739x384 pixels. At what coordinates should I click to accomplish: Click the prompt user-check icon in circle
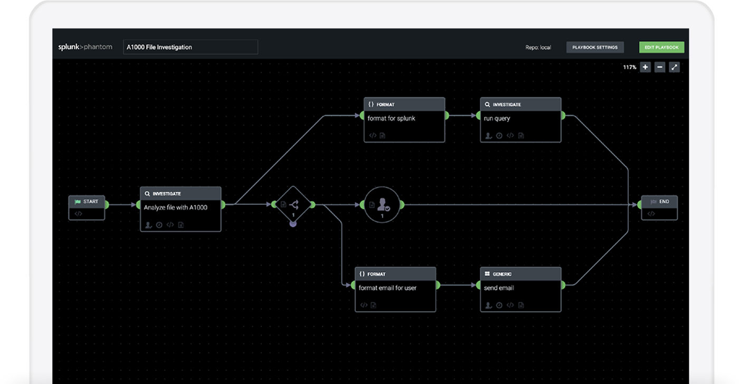pos(384,204)
